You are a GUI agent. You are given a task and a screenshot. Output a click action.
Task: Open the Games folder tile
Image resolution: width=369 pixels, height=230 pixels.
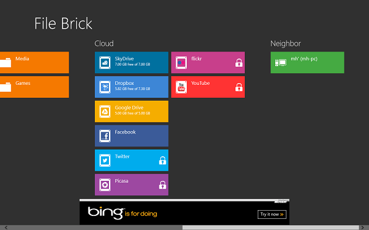coord(35,87)
